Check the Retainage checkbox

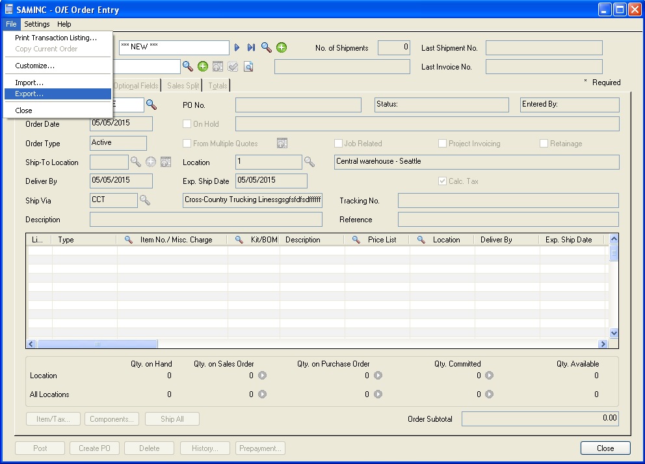coord(544,144)
